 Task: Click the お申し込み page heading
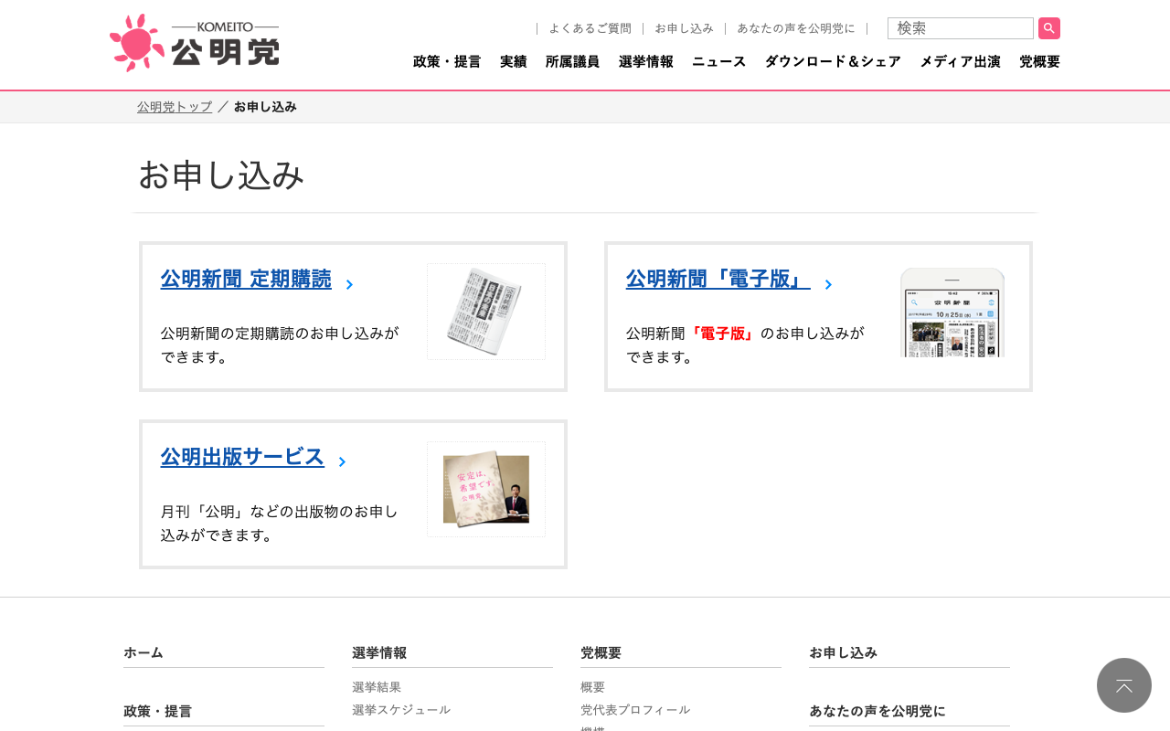220,175
